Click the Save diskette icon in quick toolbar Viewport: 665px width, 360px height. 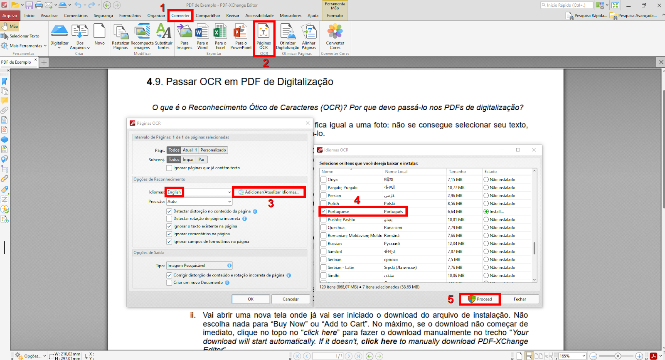29,5
